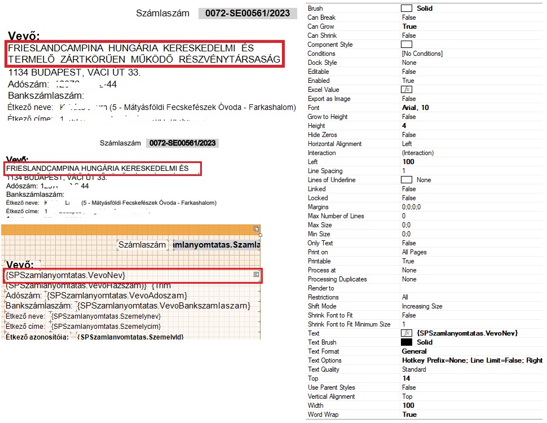This screenshot has width=547, height=423.
Task: Click the Margins value 0;0;0;0
Action: pos(411,207)
